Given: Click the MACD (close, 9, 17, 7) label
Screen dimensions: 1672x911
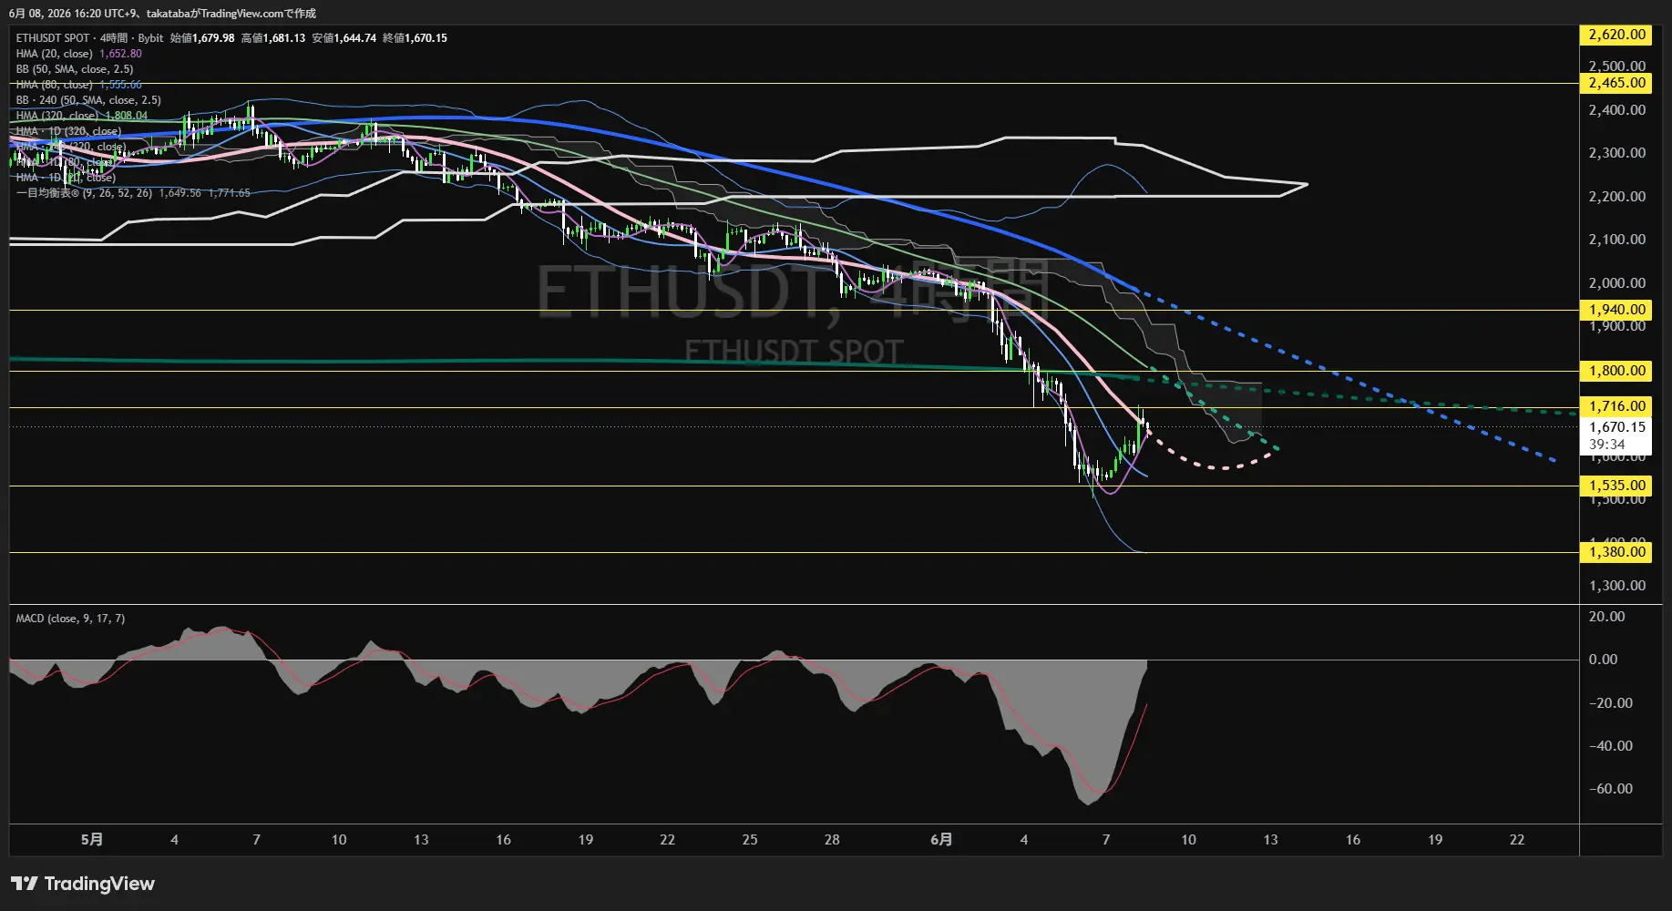Looking at the screenshot, I should coord(70,619).
